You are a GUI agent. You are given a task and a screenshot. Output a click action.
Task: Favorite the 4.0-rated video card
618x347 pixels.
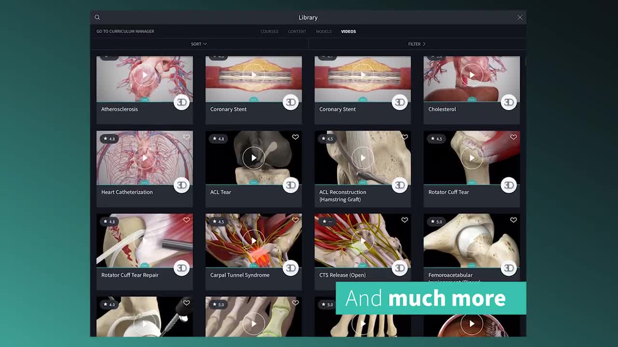[x=186, y=303]
